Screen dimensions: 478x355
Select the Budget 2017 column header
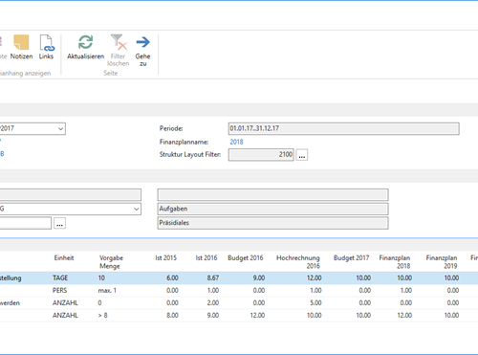coord(351,257)
